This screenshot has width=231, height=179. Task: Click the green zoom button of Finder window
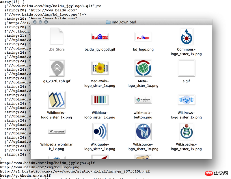pos(46,22)
